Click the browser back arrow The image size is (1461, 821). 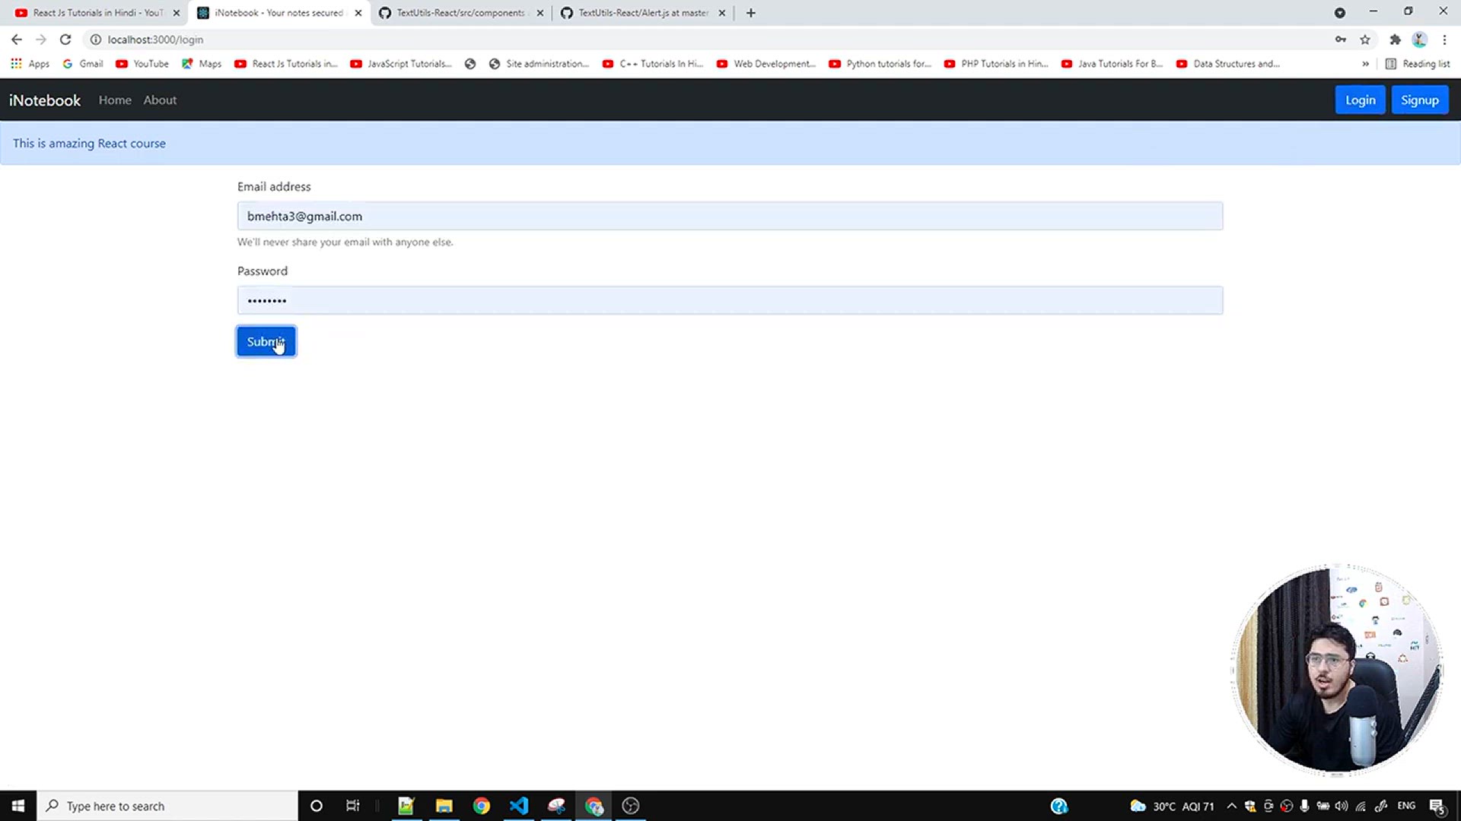17,40
